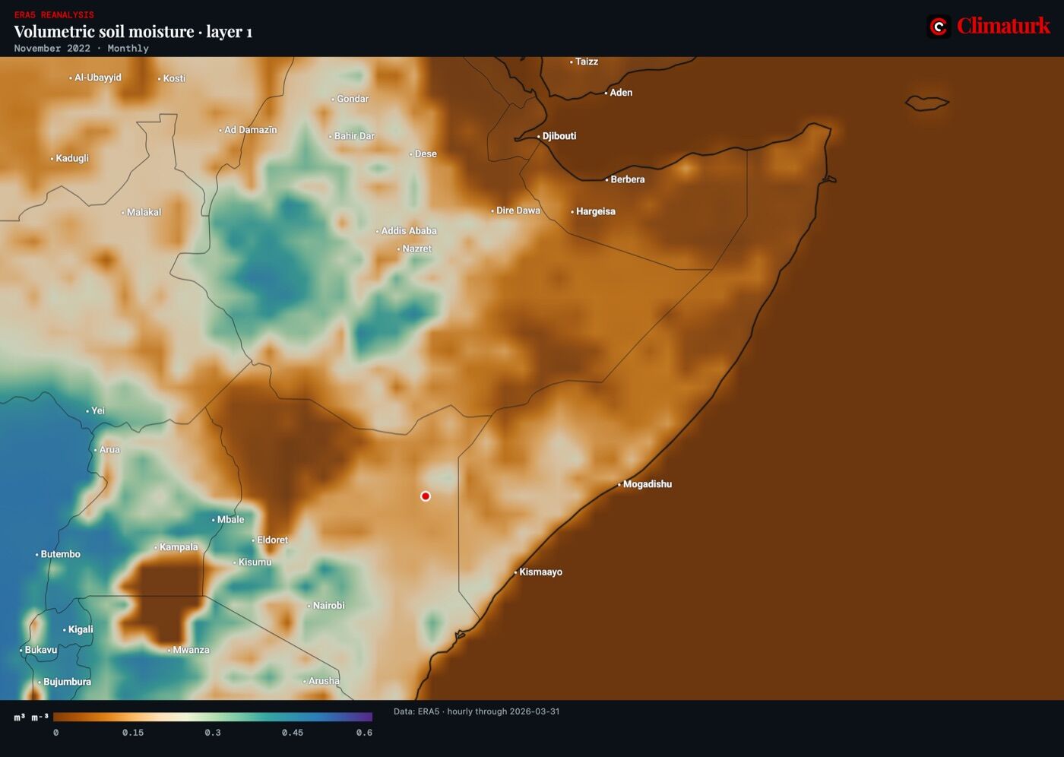Viewport: 1064px width, 757px height.
Task: Select the Dire Dawa city label
Action: [518, 211]
